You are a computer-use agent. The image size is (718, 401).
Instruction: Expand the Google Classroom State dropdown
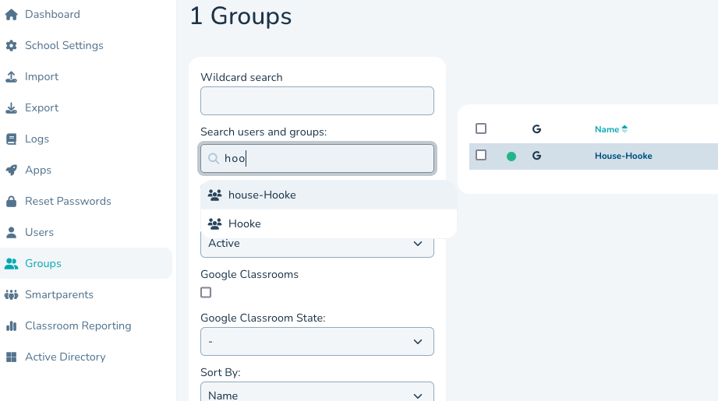tap(317, 342)
